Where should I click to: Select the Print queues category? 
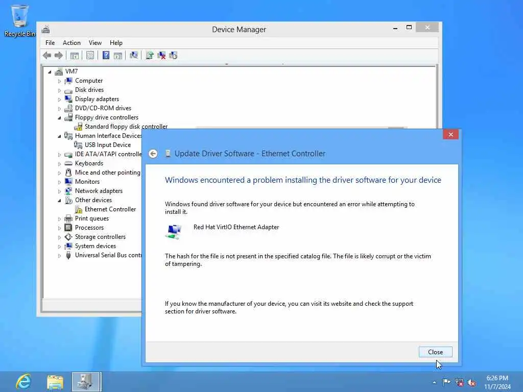[92, 218]
